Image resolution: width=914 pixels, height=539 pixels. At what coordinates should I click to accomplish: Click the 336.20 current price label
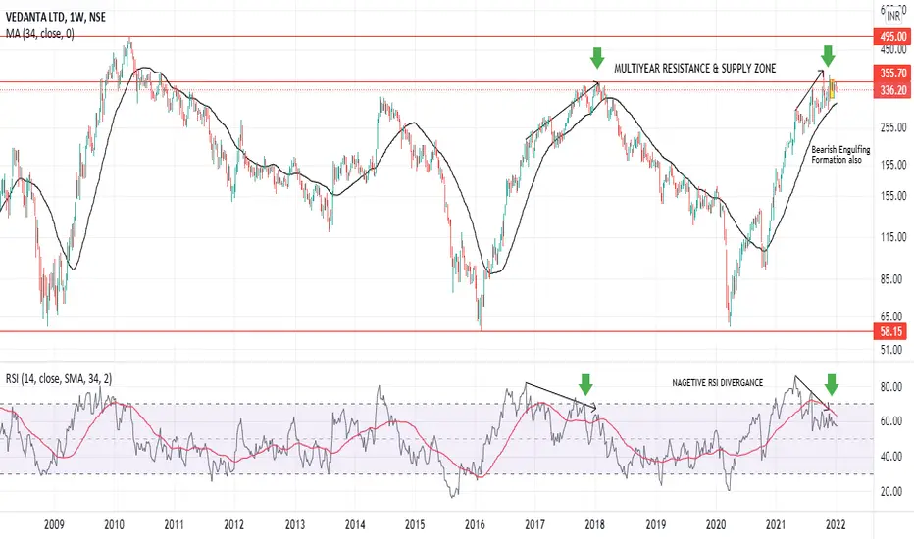click(893, 90)
